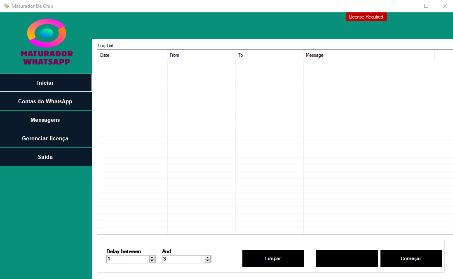The image size is (453, 279).
Task: Click the Maturador WhatsApp logo
Action: click(47, 42)
